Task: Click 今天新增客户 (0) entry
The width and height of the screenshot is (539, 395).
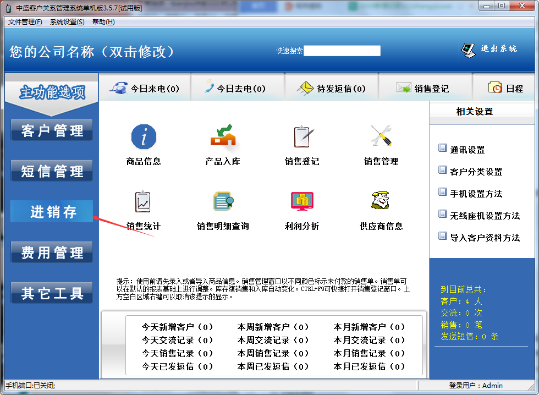Action: coord(177,327)
